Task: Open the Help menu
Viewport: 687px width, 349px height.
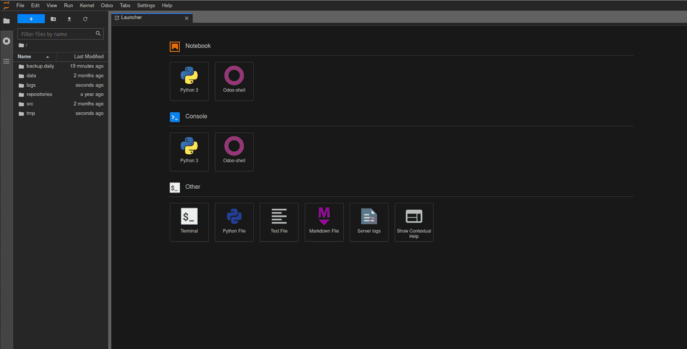Action: [x=167, y=5]
